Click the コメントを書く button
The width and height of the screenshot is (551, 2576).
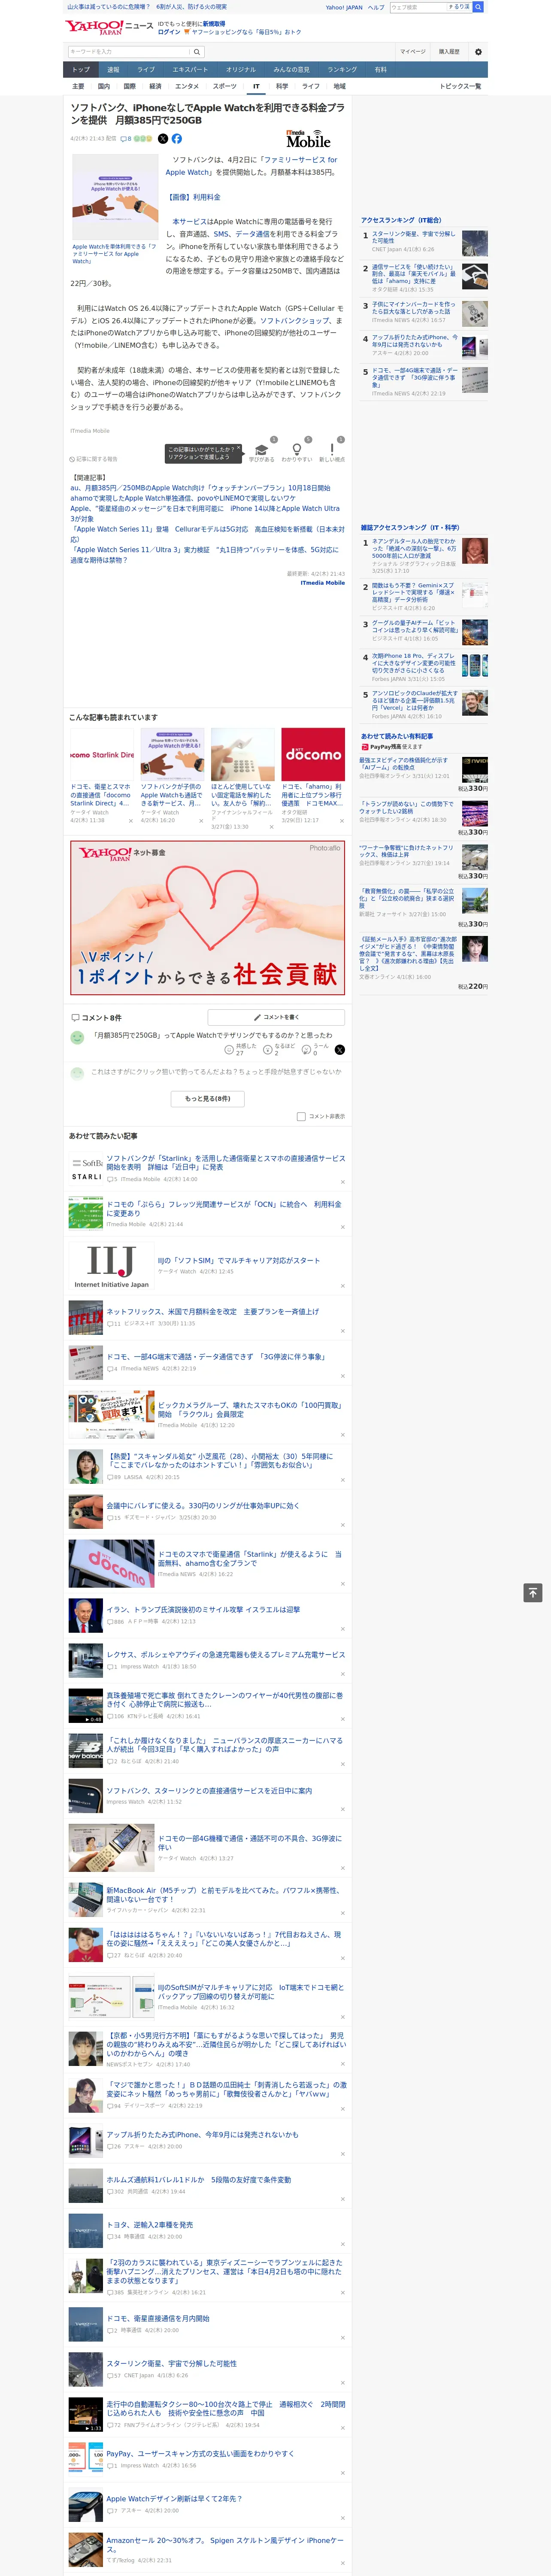276,1017
